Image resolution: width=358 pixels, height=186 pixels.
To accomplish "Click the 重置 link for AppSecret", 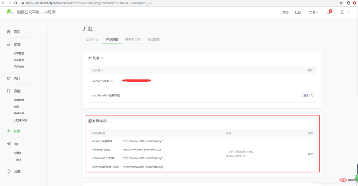I will pos(306,95).
